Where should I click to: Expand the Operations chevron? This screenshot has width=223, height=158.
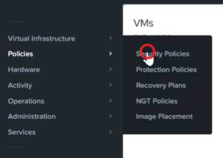pos(111,101)
